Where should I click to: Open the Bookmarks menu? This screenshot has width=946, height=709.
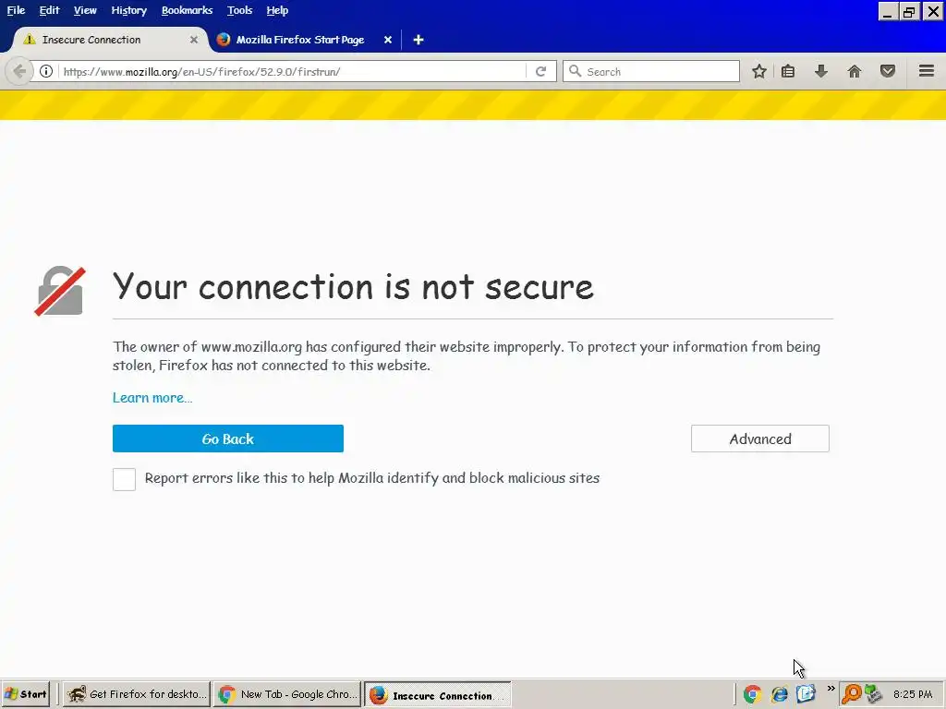(187, 10)
